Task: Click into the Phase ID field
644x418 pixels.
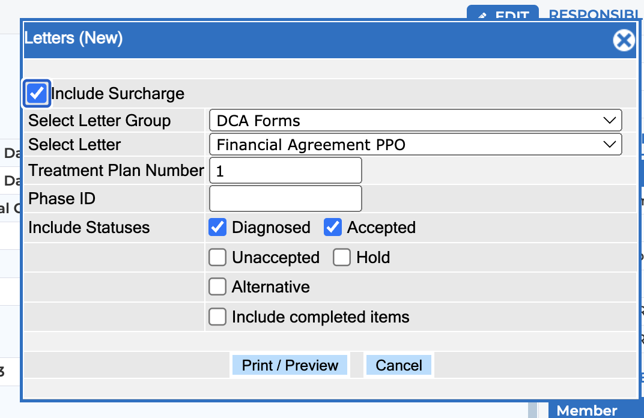Action: pos(285,198)
